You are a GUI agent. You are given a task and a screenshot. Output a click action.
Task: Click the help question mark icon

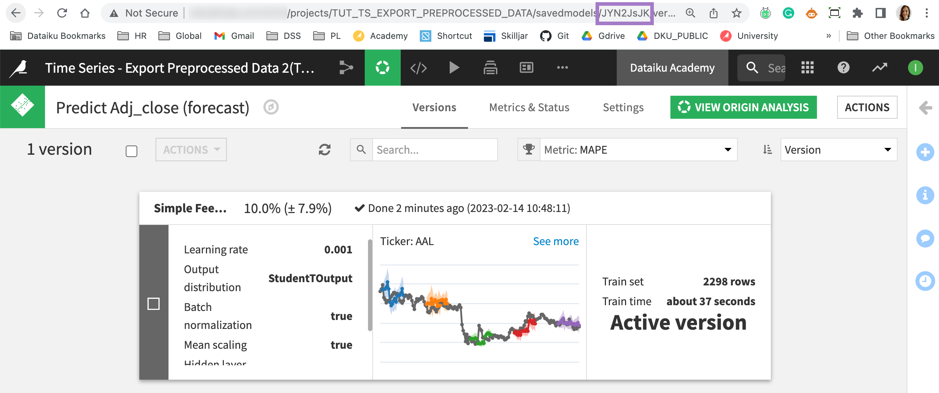843,68
